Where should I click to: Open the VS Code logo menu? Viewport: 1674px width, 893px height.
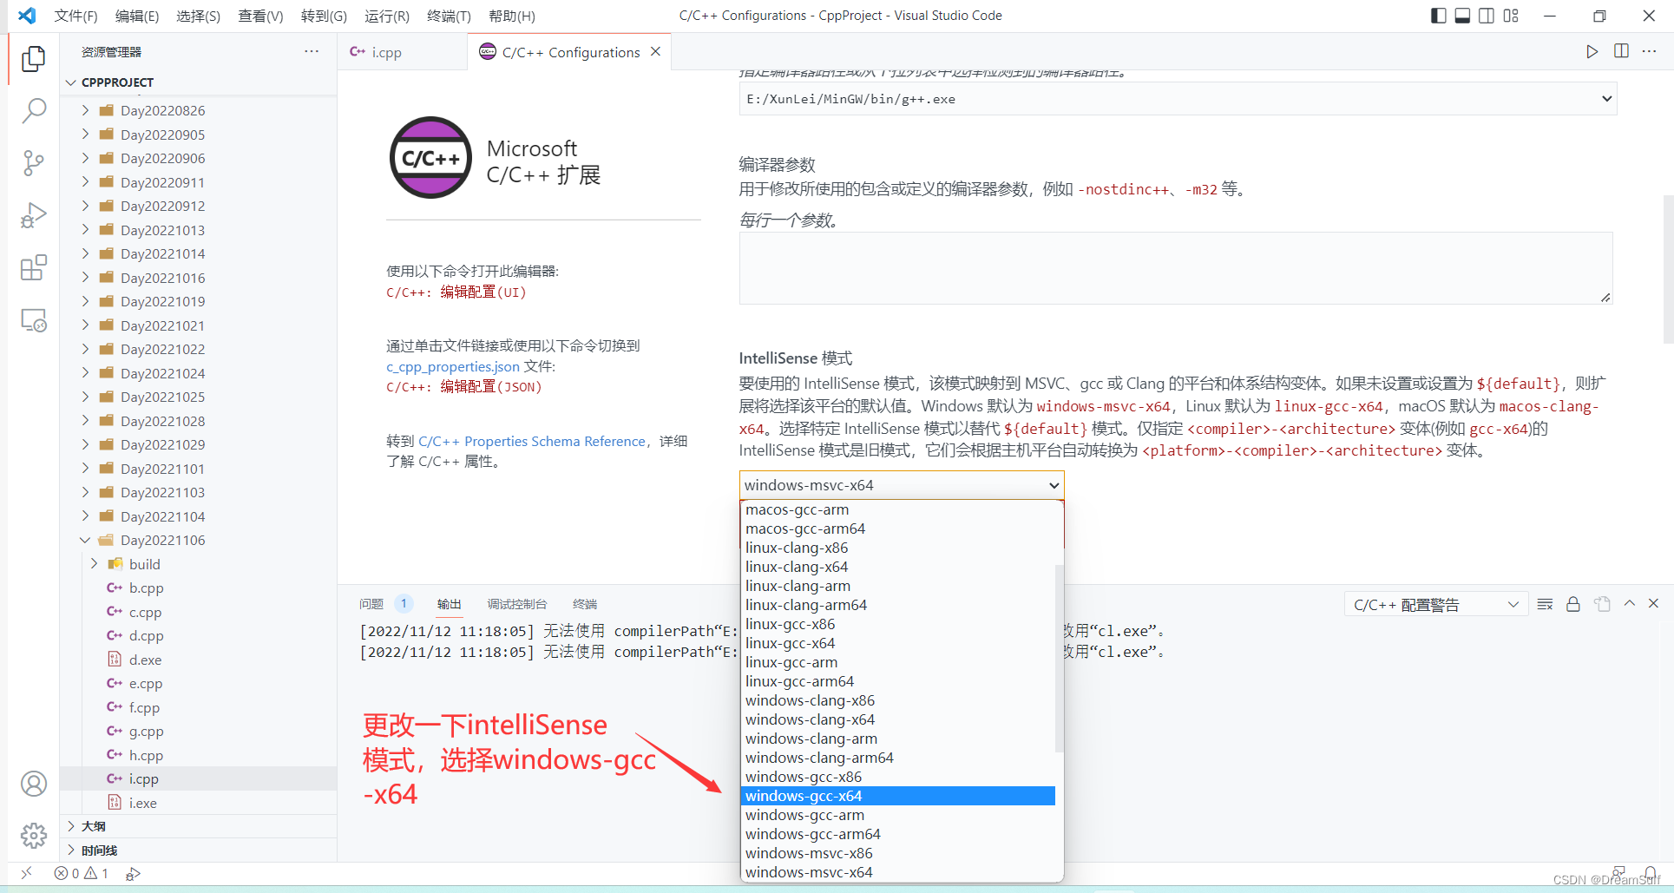pyautogui.click(x=27, y=16)
